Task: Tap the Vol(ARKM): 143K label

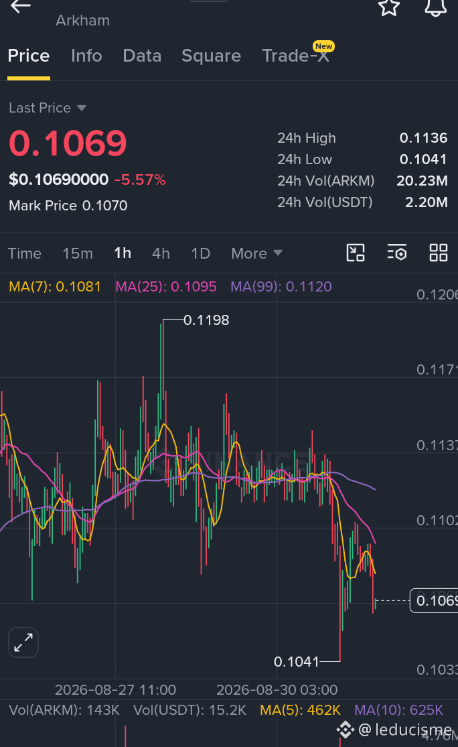Action: tap(64, 710)
